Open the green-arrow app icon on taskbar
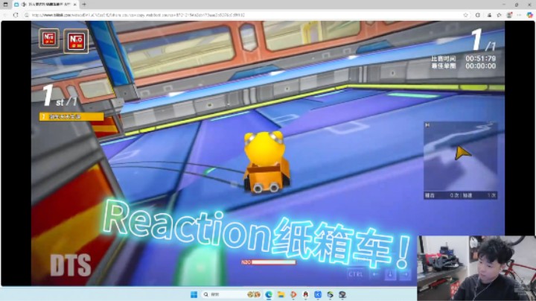Viewport: 536px width, 301px height. [x=331, y=294]
